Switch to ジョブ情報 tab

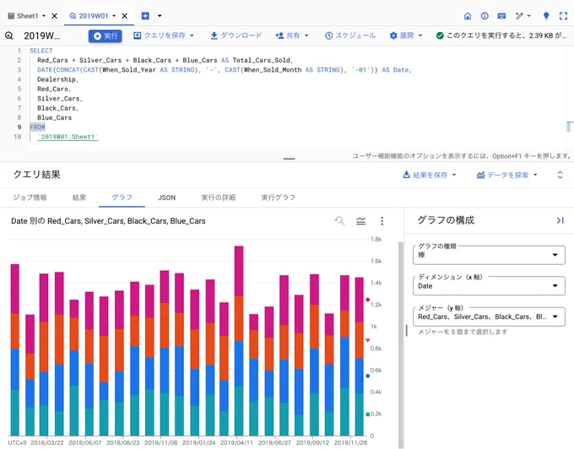coord(30,197)
